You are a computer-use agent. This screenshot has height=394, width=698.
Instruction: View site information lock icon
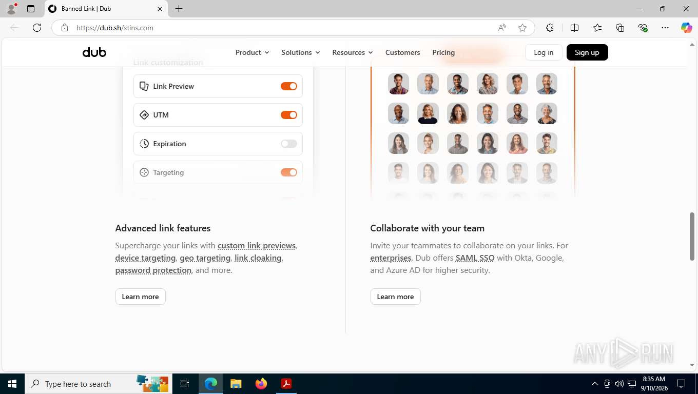tap(64, 28)
